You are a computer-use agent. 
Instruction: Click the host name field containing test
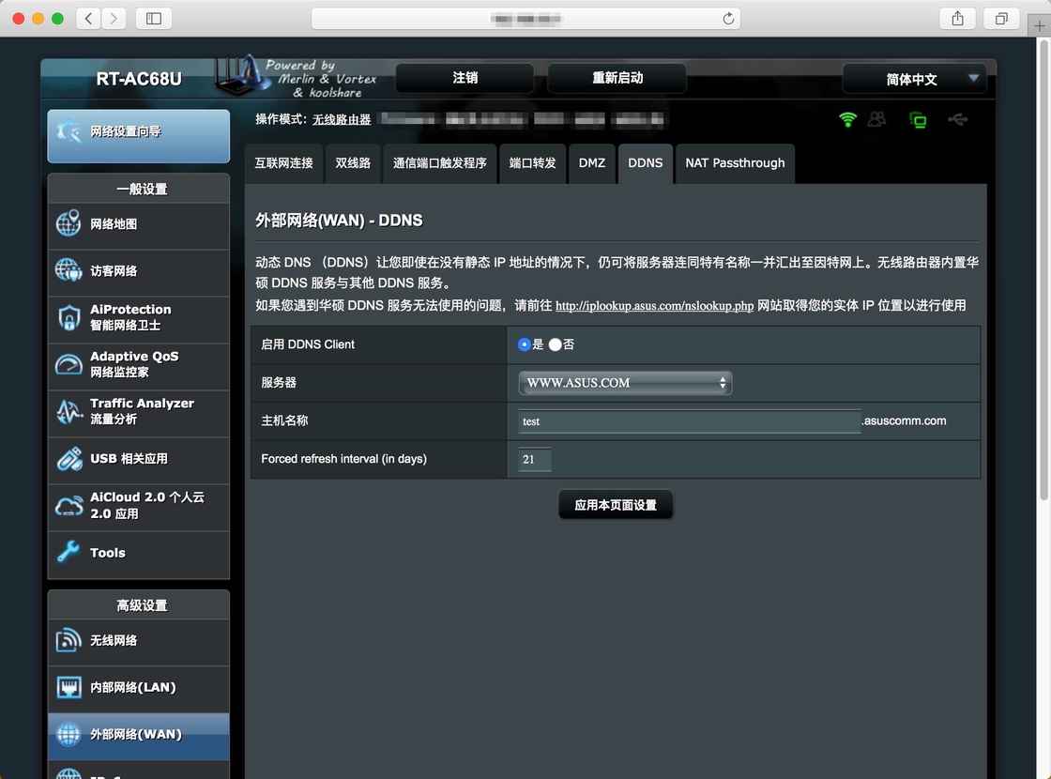[x=689, y=421]
